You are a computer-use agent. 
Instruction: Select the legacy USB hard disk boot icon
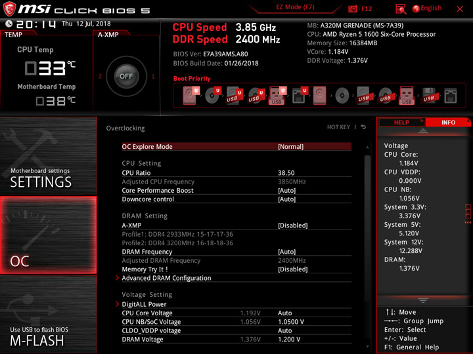[x=364, y=96]
